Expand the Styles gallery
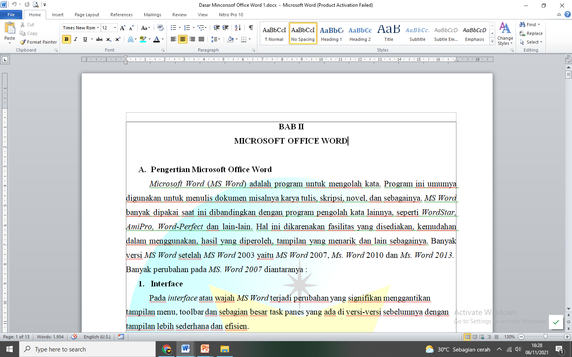Viewport: 572px width, 357px height. coord(492,42)
